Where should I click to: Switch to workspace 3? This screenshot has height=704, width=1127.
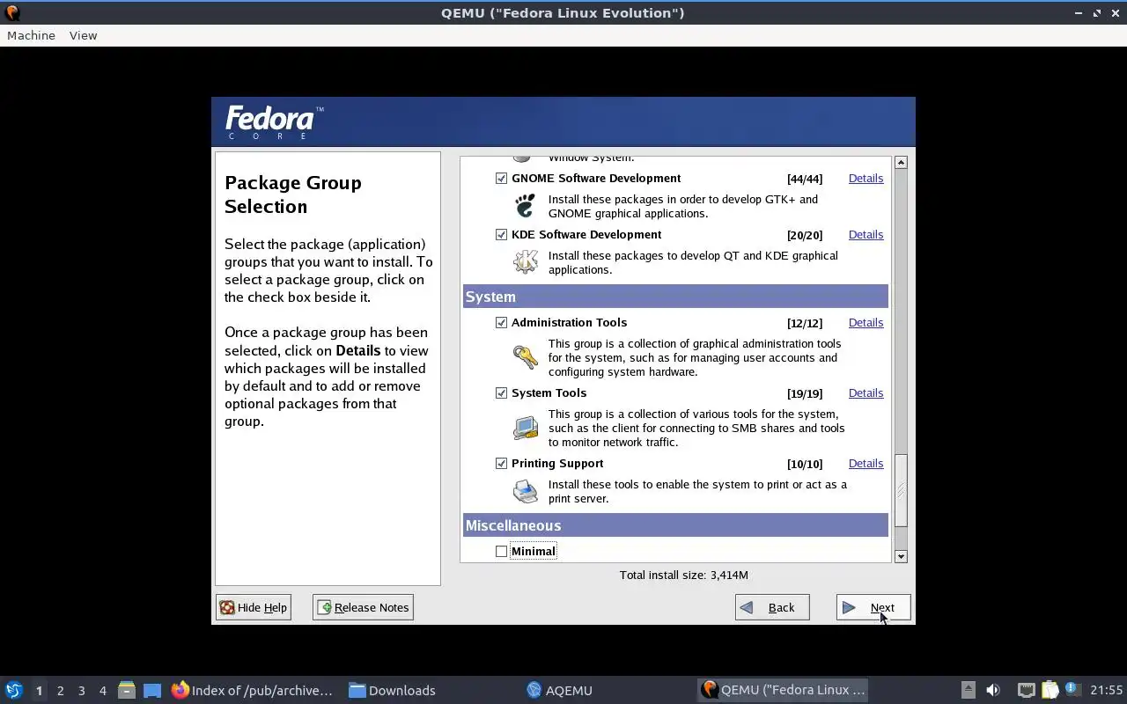81,690
